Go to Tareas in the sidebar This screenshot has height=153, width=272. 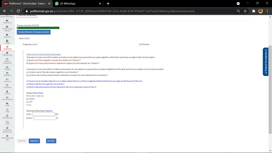click(7, 42)
